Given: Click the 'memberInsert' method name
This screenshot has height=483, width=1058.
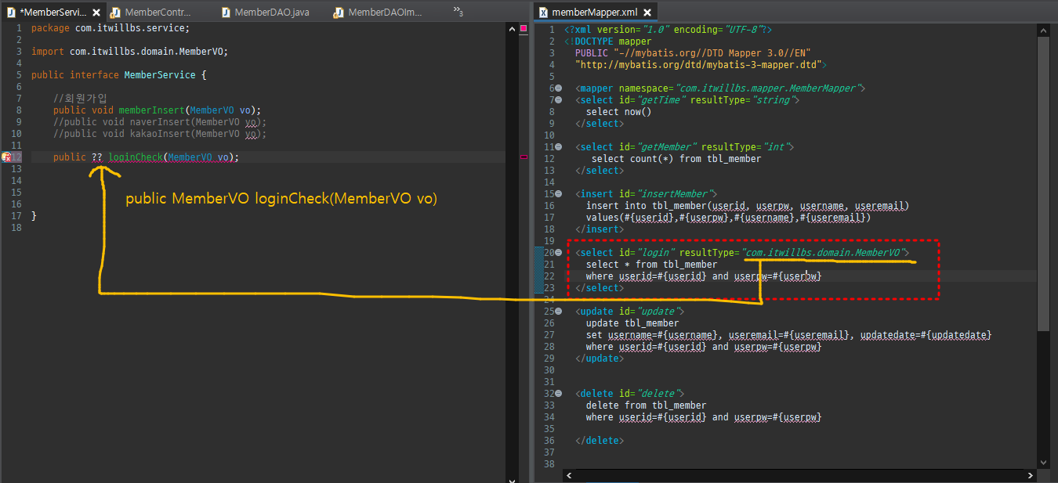Looking at the screenshot, I should 151,110.
